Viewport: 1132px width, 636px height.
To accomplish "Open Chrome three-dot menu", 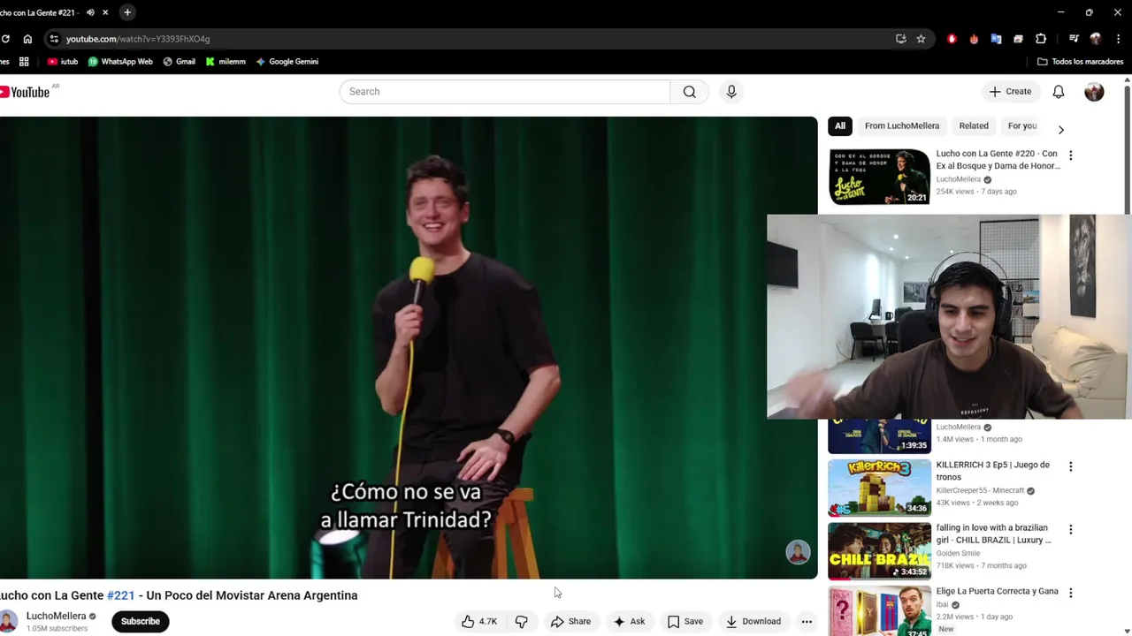I will click(x=1119, y=39).
